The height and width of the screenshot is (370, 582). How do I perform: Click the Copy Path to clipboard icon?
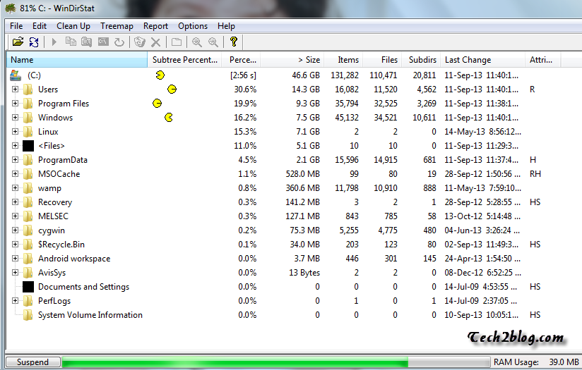click(x=71, y=42)
